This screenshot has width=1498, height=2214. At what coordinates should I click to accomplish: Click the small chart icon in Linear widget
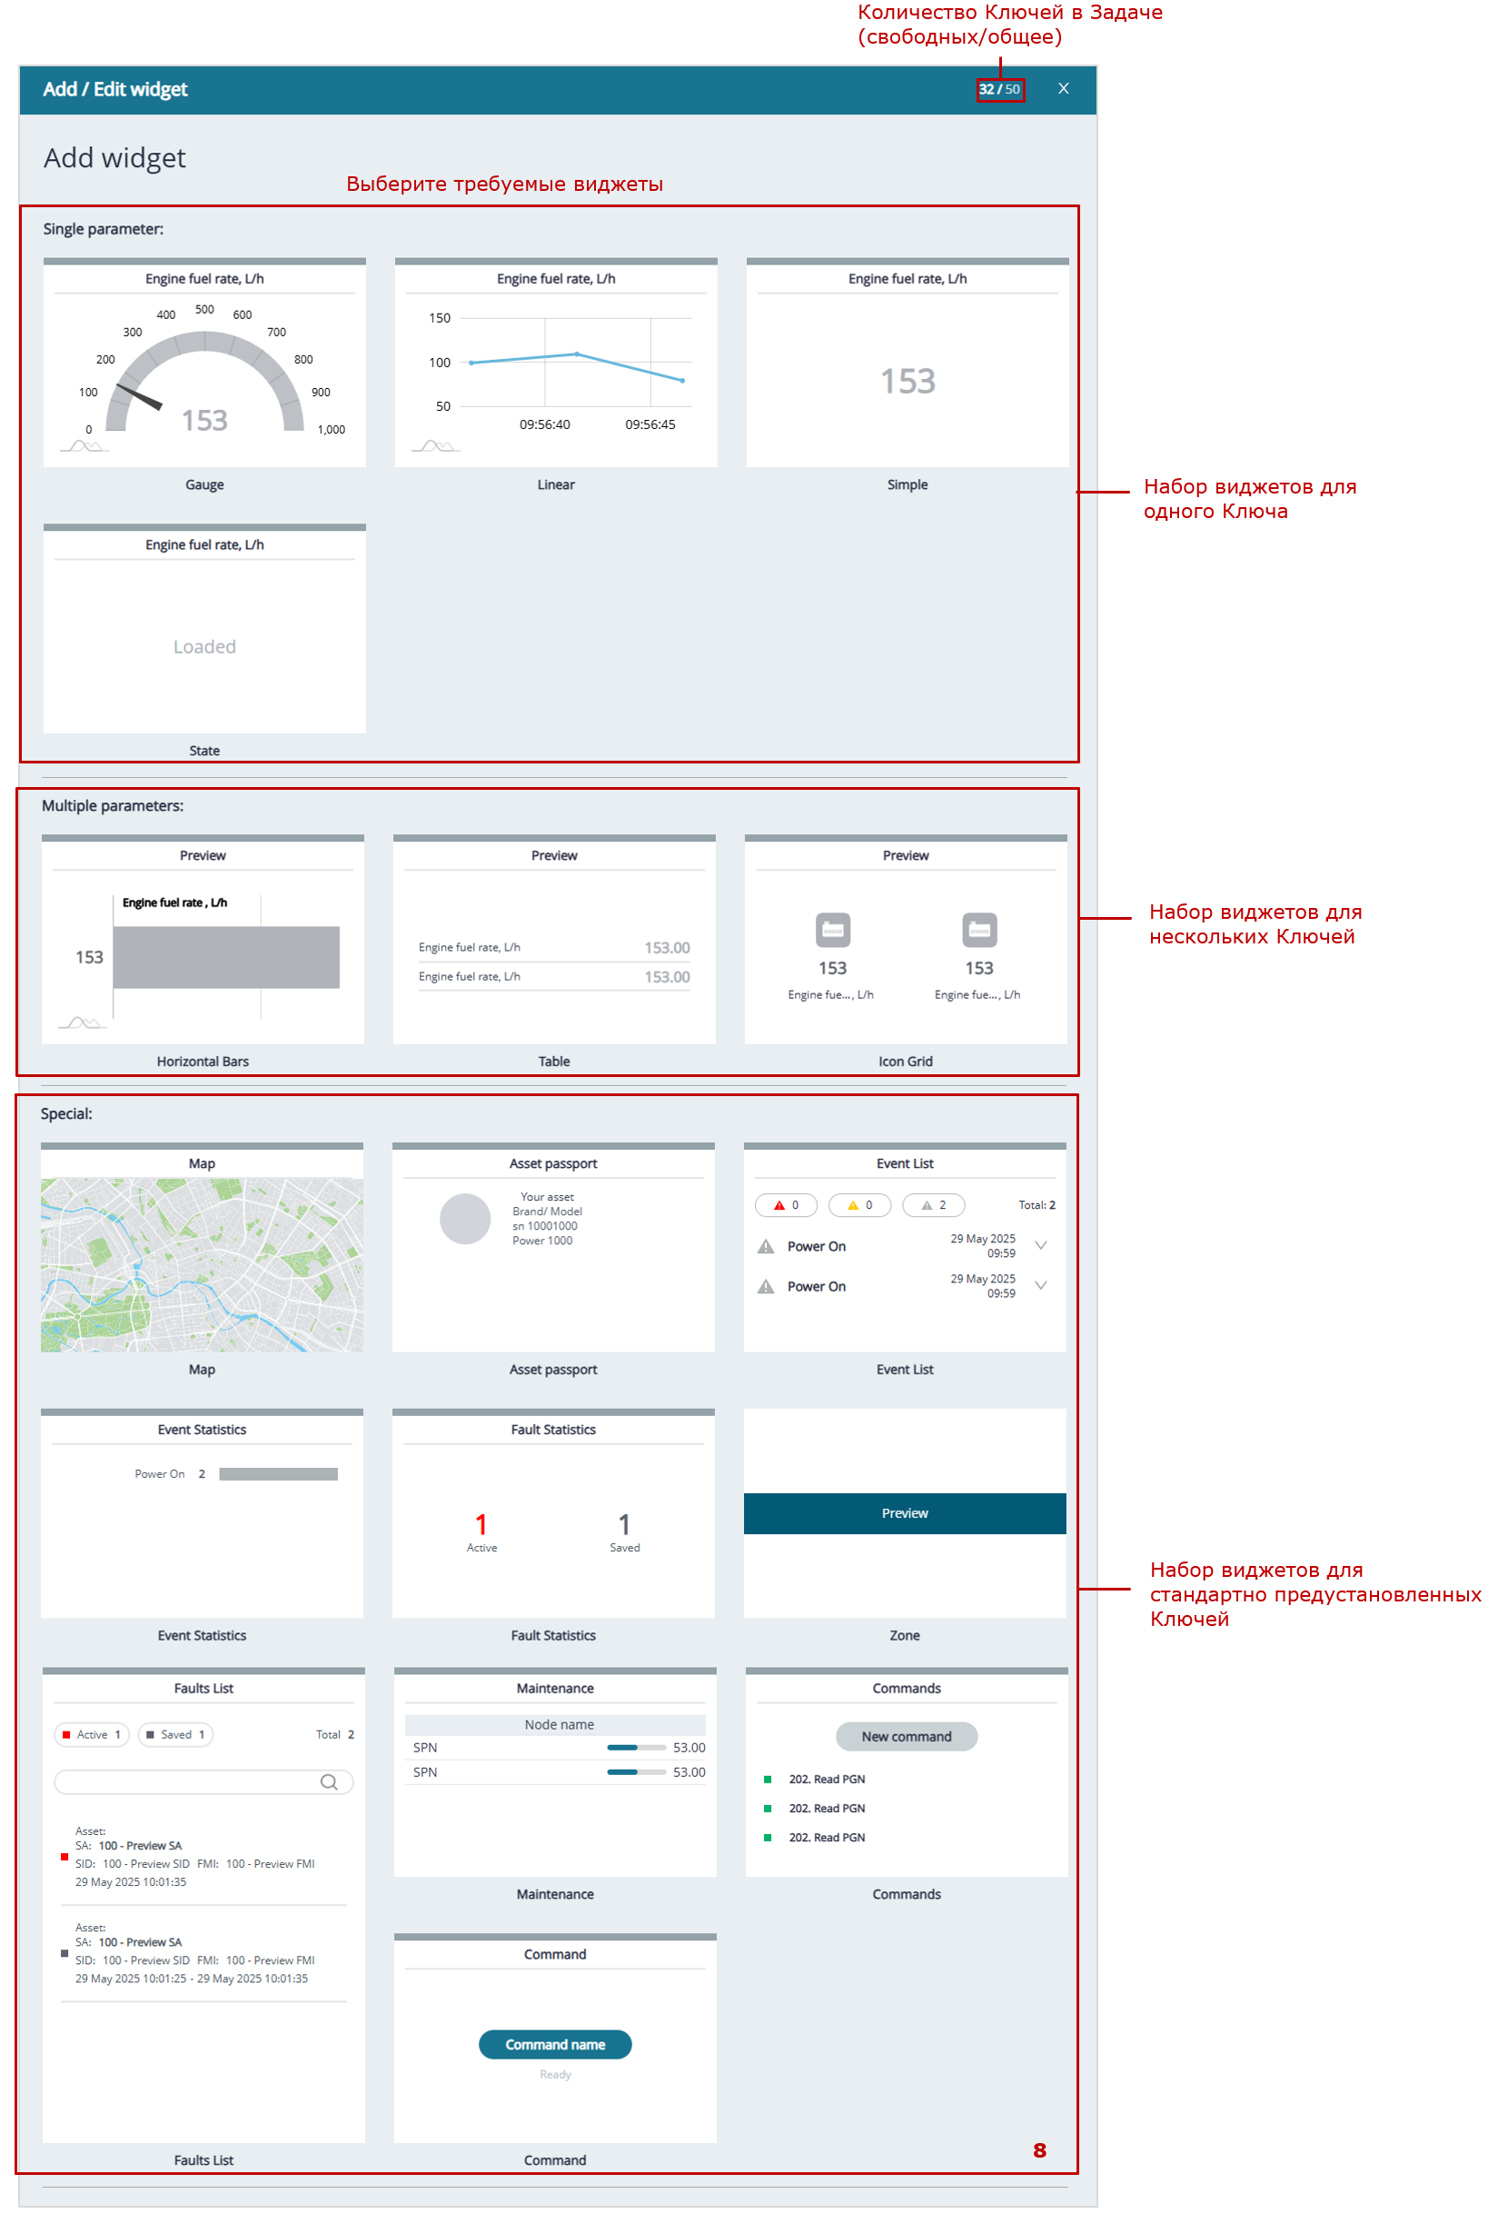(435, 446)
